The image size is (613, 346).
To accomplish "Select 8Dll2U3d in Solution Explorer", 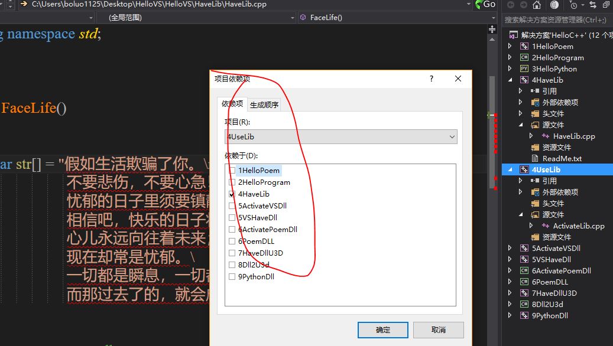I will click(x=547, y=304).
